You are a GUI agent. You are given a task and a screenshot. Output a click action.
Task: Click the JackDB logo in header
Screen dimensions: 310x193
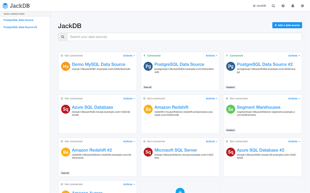click(16, 6)
